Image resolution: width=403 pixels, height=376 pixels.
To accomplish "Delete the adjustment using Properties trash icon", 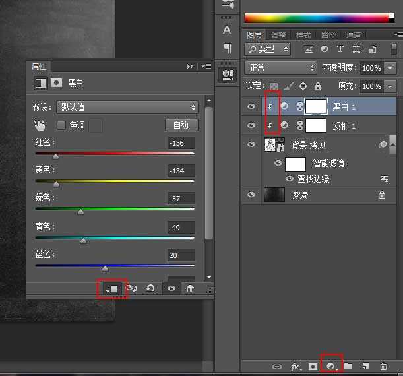I will (x=190, y=289).
